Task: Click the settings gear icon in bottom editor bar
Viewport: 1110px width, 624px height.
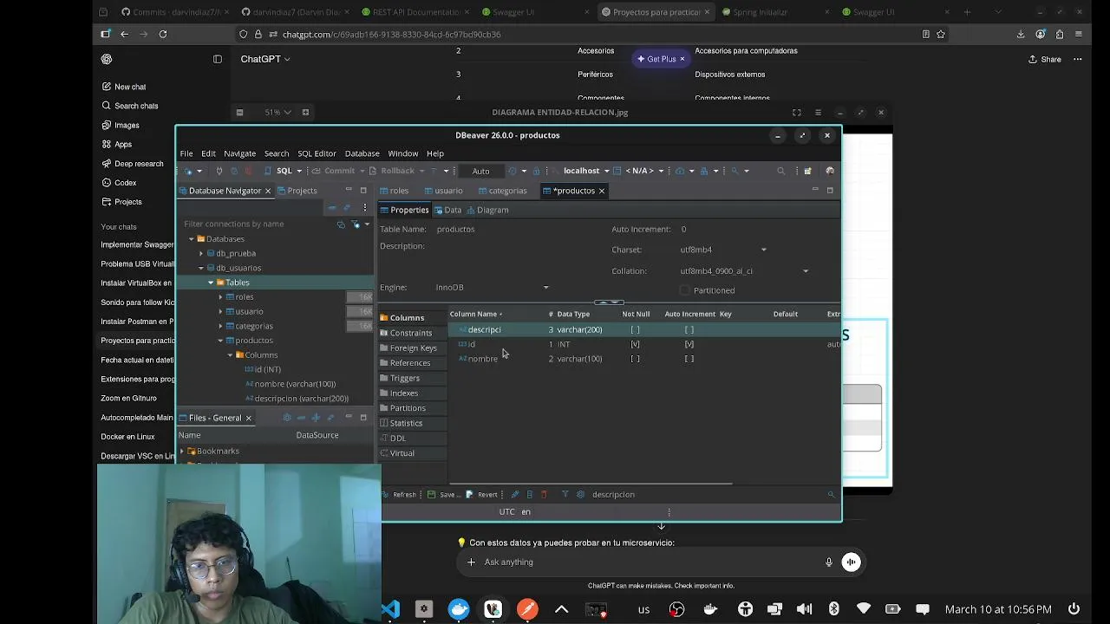Action: click(x=580, y=495)
